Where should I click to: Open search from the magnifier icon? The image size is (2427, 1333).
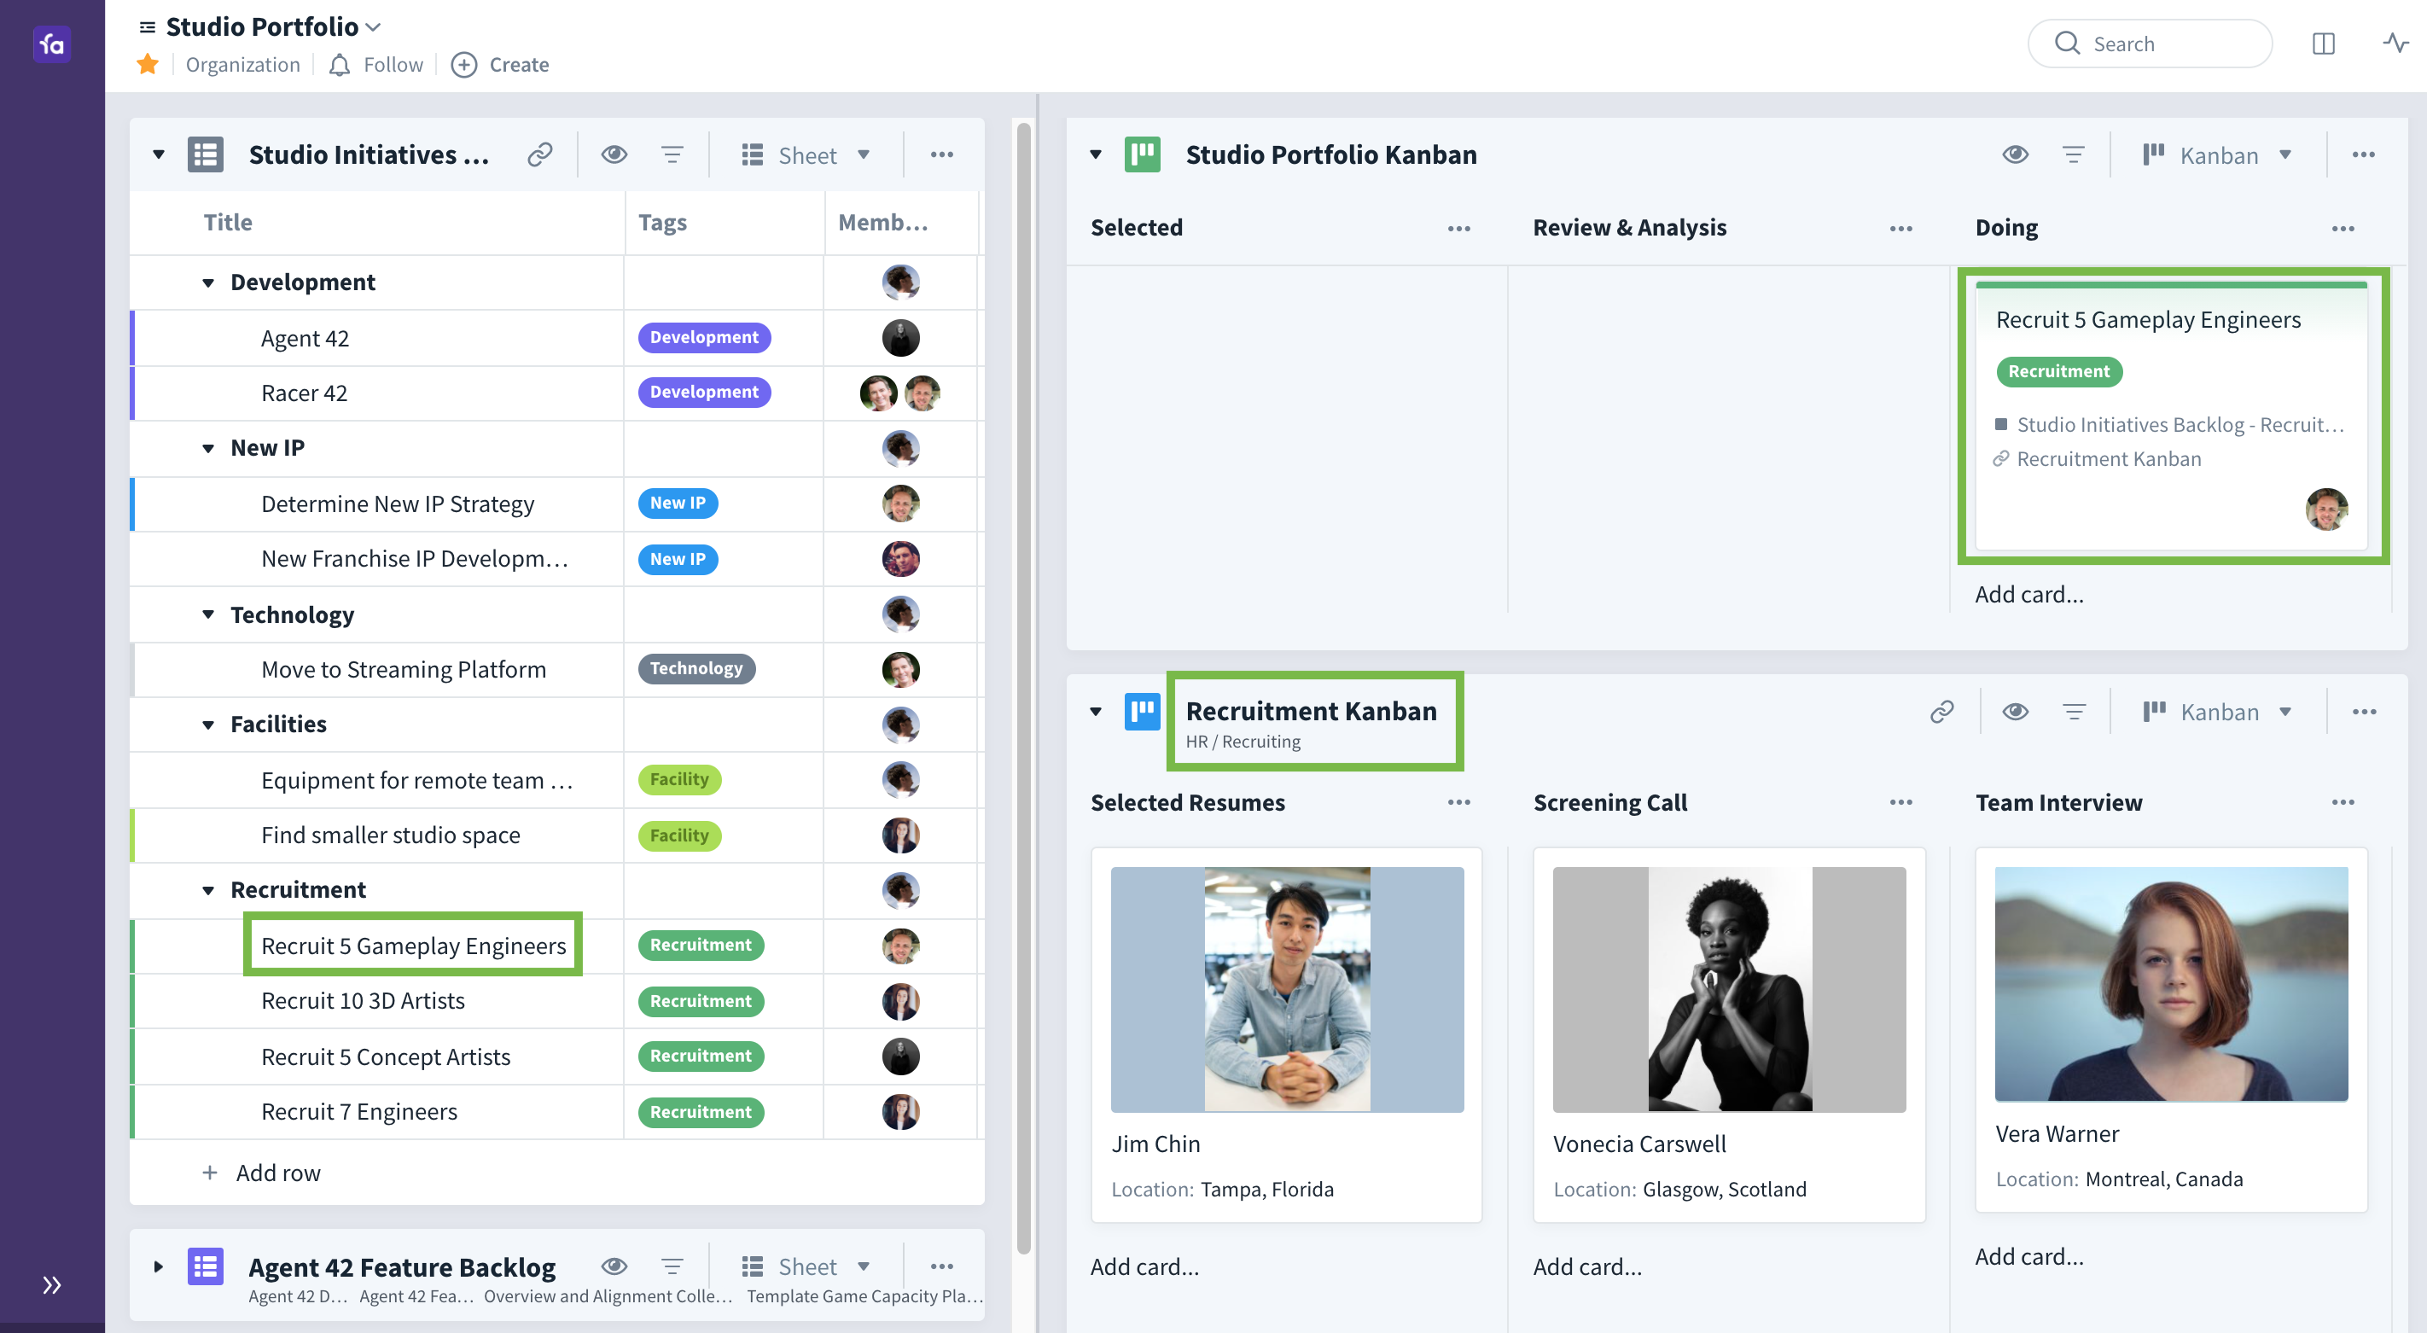pyautogui.click(x=2069, y=44)
